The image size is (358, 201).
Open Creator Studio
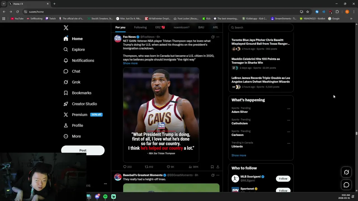coord(80,104)
